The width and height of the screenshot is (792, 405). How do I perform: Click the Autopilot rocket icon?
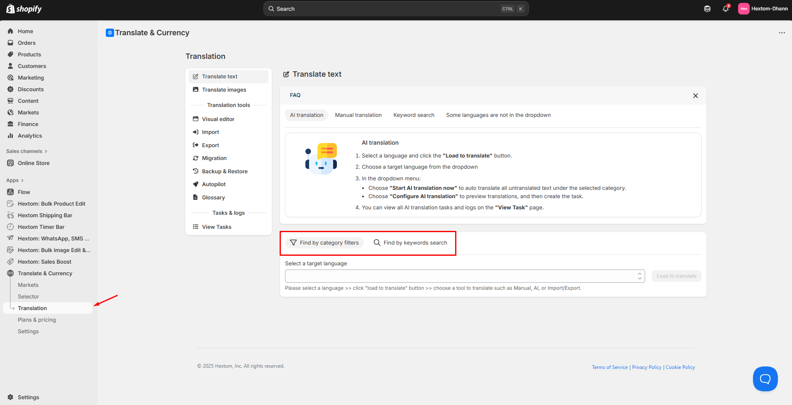(195, 184)
